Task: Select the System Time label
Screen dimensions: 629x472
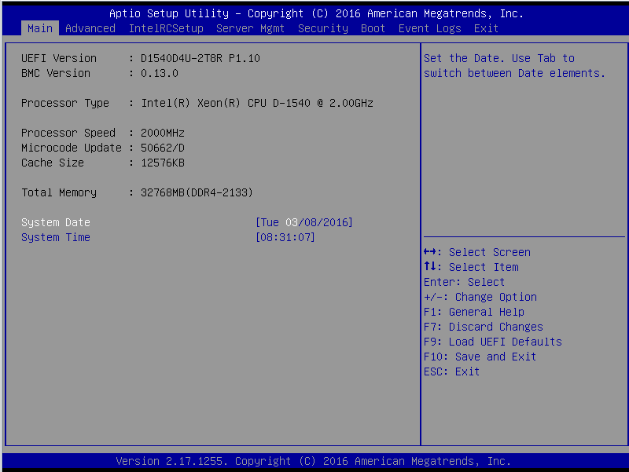Action: click(56, 237)
